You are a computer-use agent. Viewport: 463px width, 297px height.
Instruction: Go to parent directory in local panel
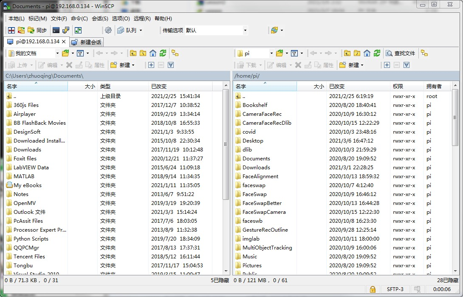[x=133, y=53]
